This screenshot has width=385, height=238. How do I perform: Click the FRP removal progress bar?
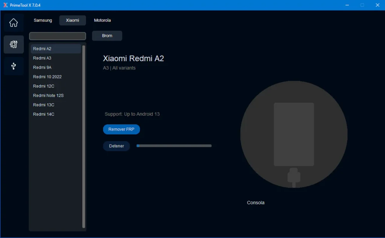174,146
